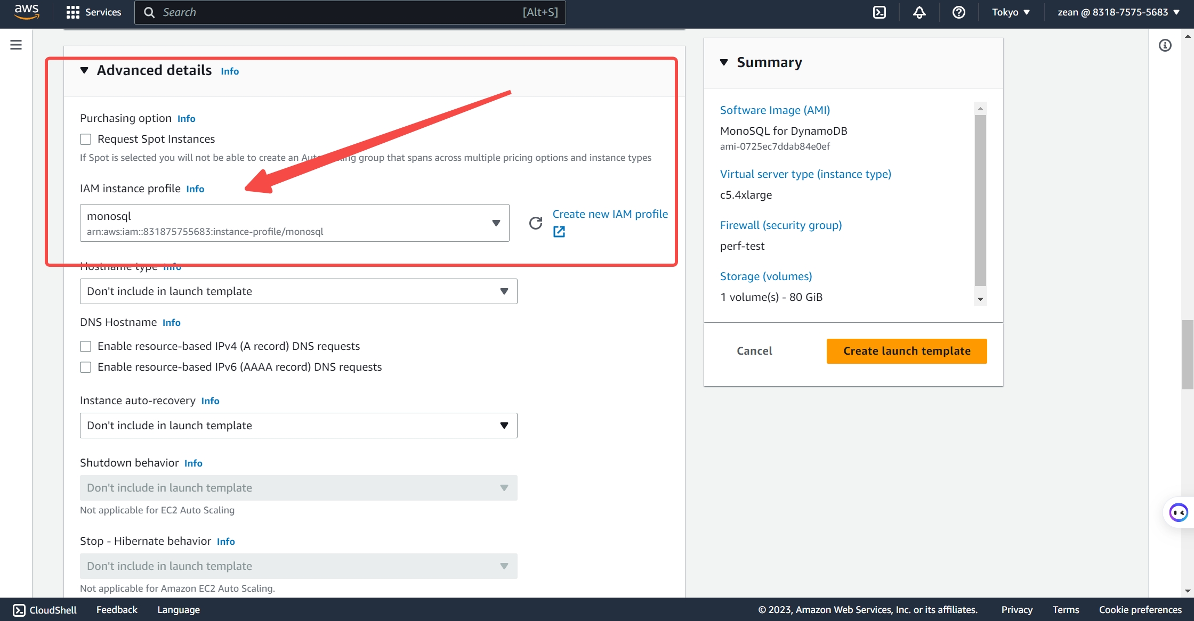
Task: Click the page scrollbar up arrow
Action: (x=1188, y=36)
